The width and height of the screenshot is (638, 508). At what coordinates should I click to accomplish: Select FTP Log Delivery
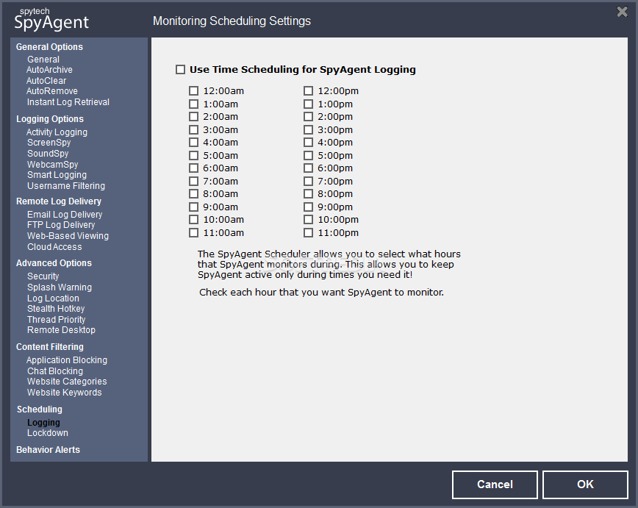(61, 225)
